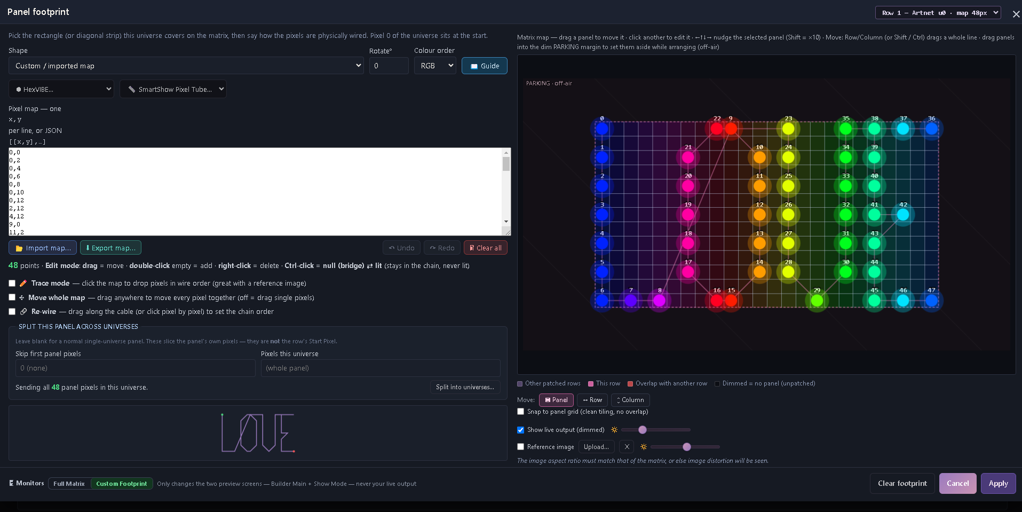1022x512 pixels.
Task: Click the Clear all button
Action: click(x=486, y=248)
